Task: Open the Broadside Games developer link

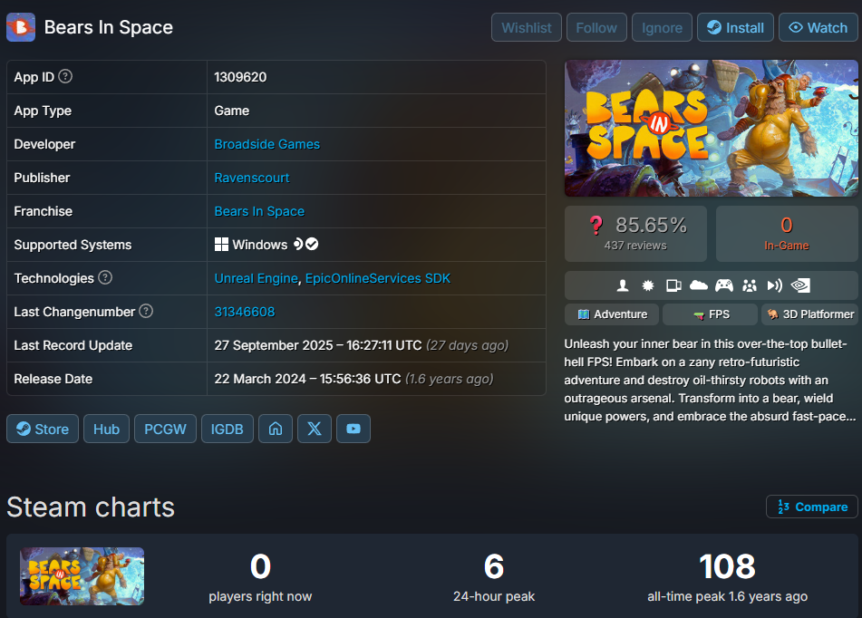Action: [267, 144]
